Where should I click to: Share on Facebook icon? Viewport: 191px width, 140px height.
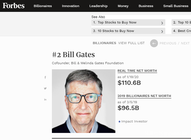click(45, 77)
